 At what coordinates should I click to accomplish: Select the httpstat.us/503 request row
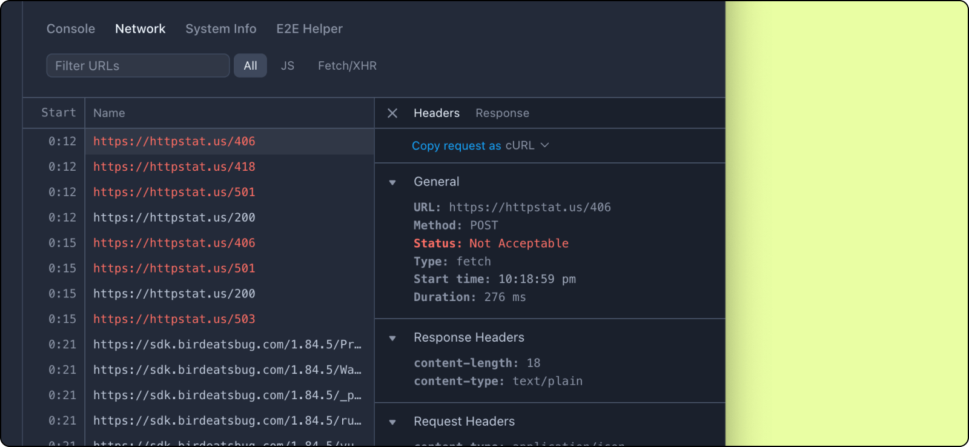click(174, 319)
